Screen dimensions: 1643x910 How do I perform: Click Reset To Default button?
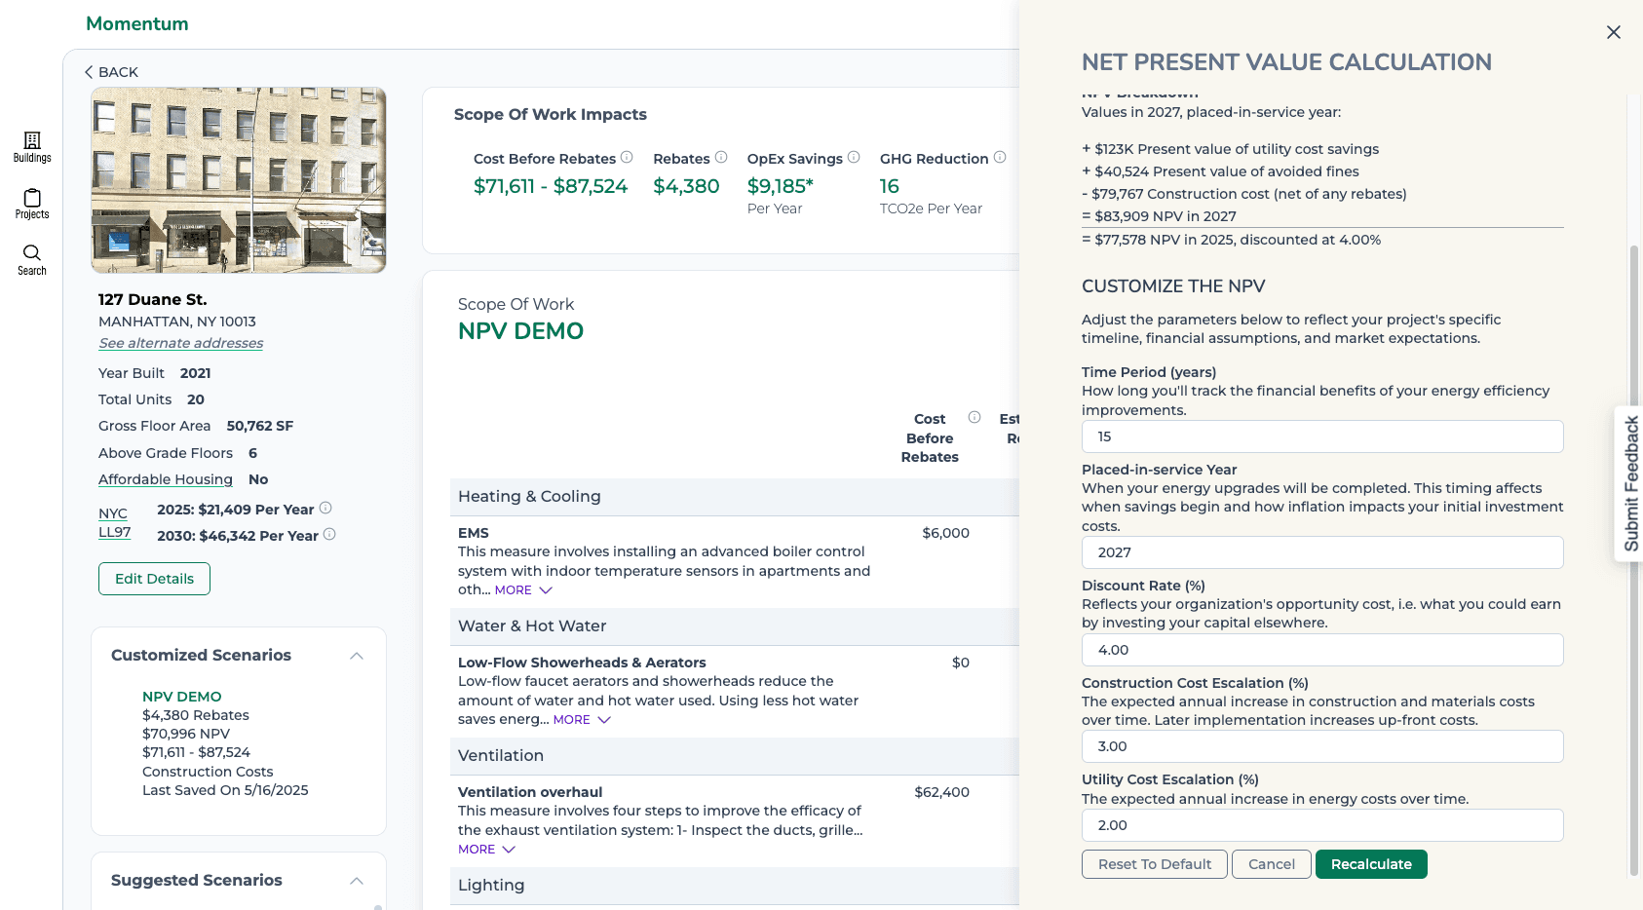1155,864
